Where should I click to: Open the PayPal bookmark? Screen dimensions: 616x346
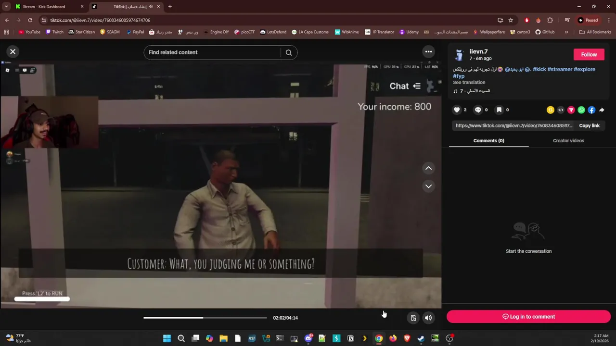click(135, 32)
